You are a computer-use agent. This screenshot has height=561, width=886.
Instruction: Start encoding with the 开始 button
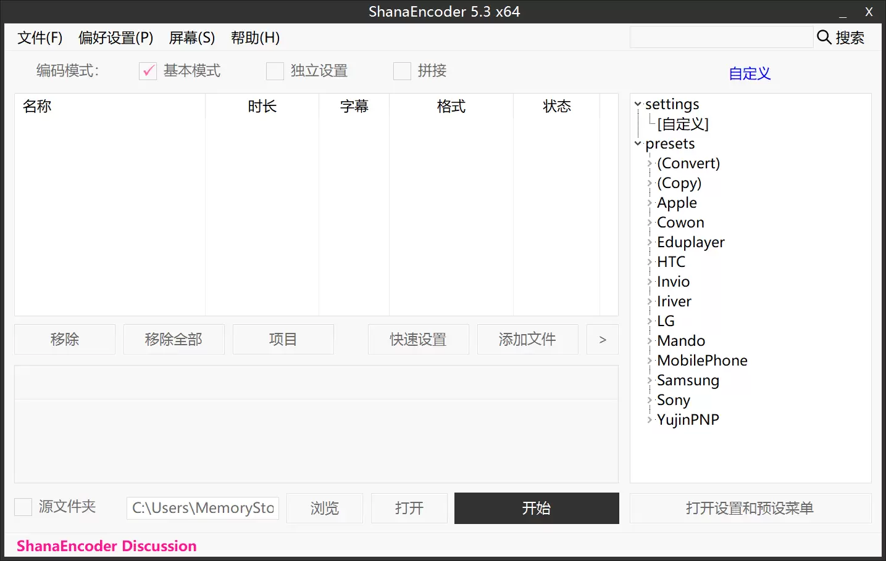pyautogui.click(x=537, y=508)
